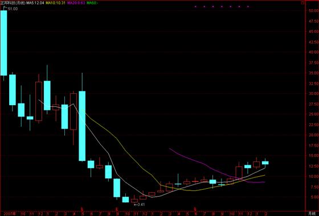Click the purple MA20 line on the chart

[203, 164]
